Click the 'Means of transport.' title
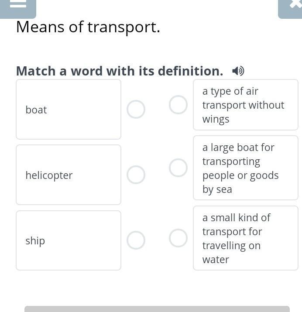The width and height of the screenshot is (302, 312). [88, 27]
